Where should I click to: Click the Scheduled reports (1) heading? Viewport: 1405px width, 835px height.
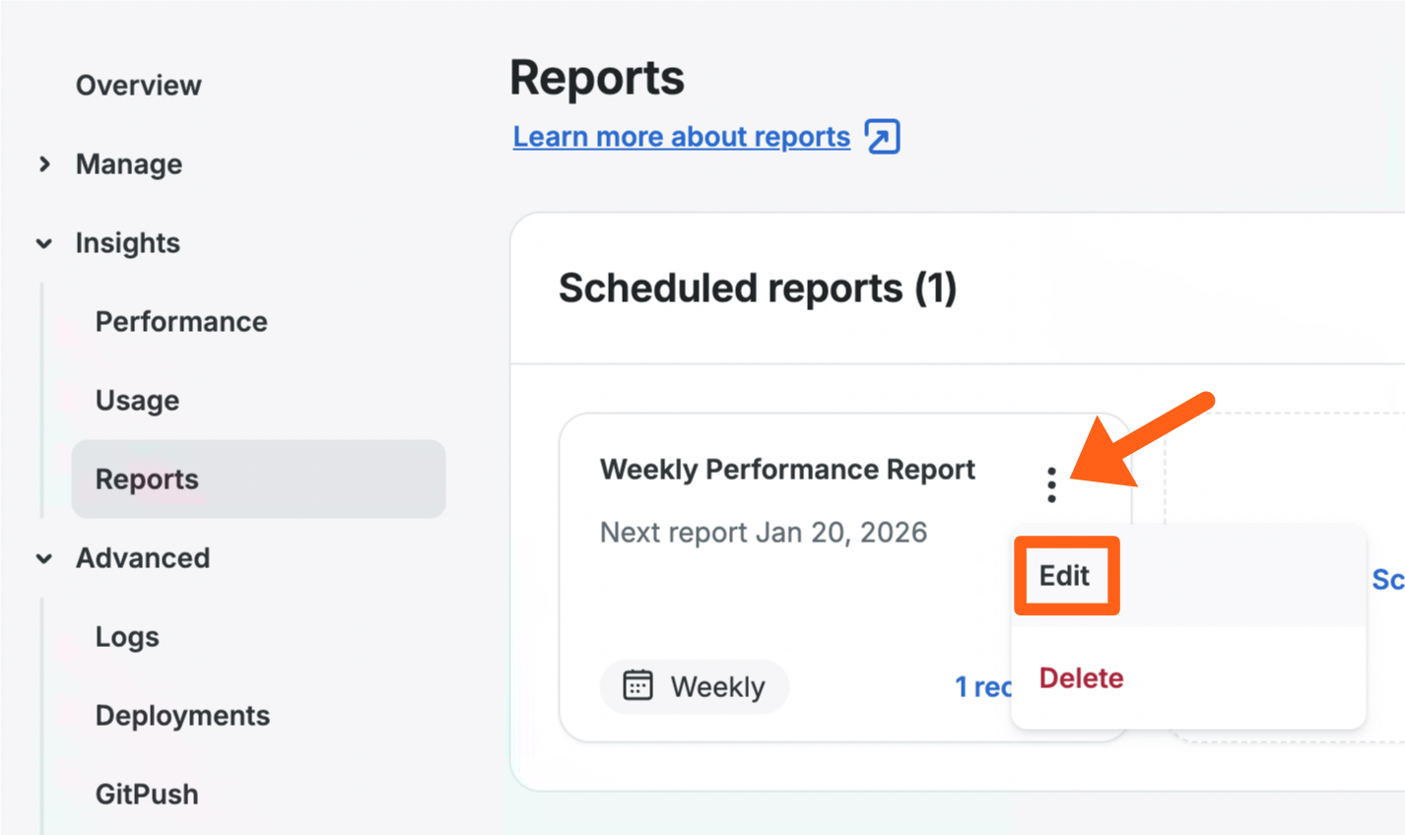tap(758, 289)
